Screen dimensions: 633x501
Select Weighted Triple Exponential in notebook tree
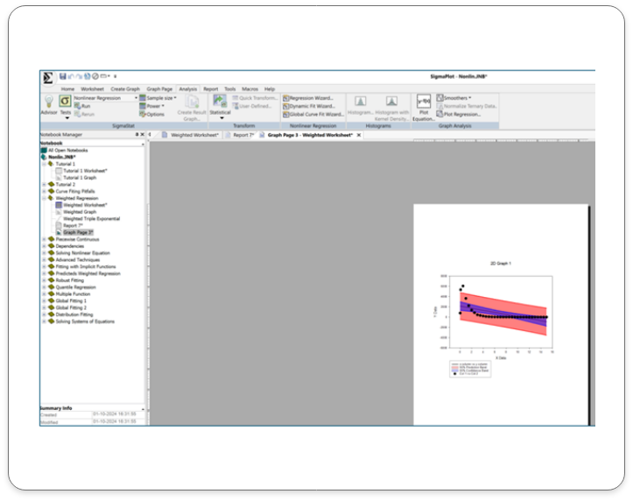(x=91, y=218)
